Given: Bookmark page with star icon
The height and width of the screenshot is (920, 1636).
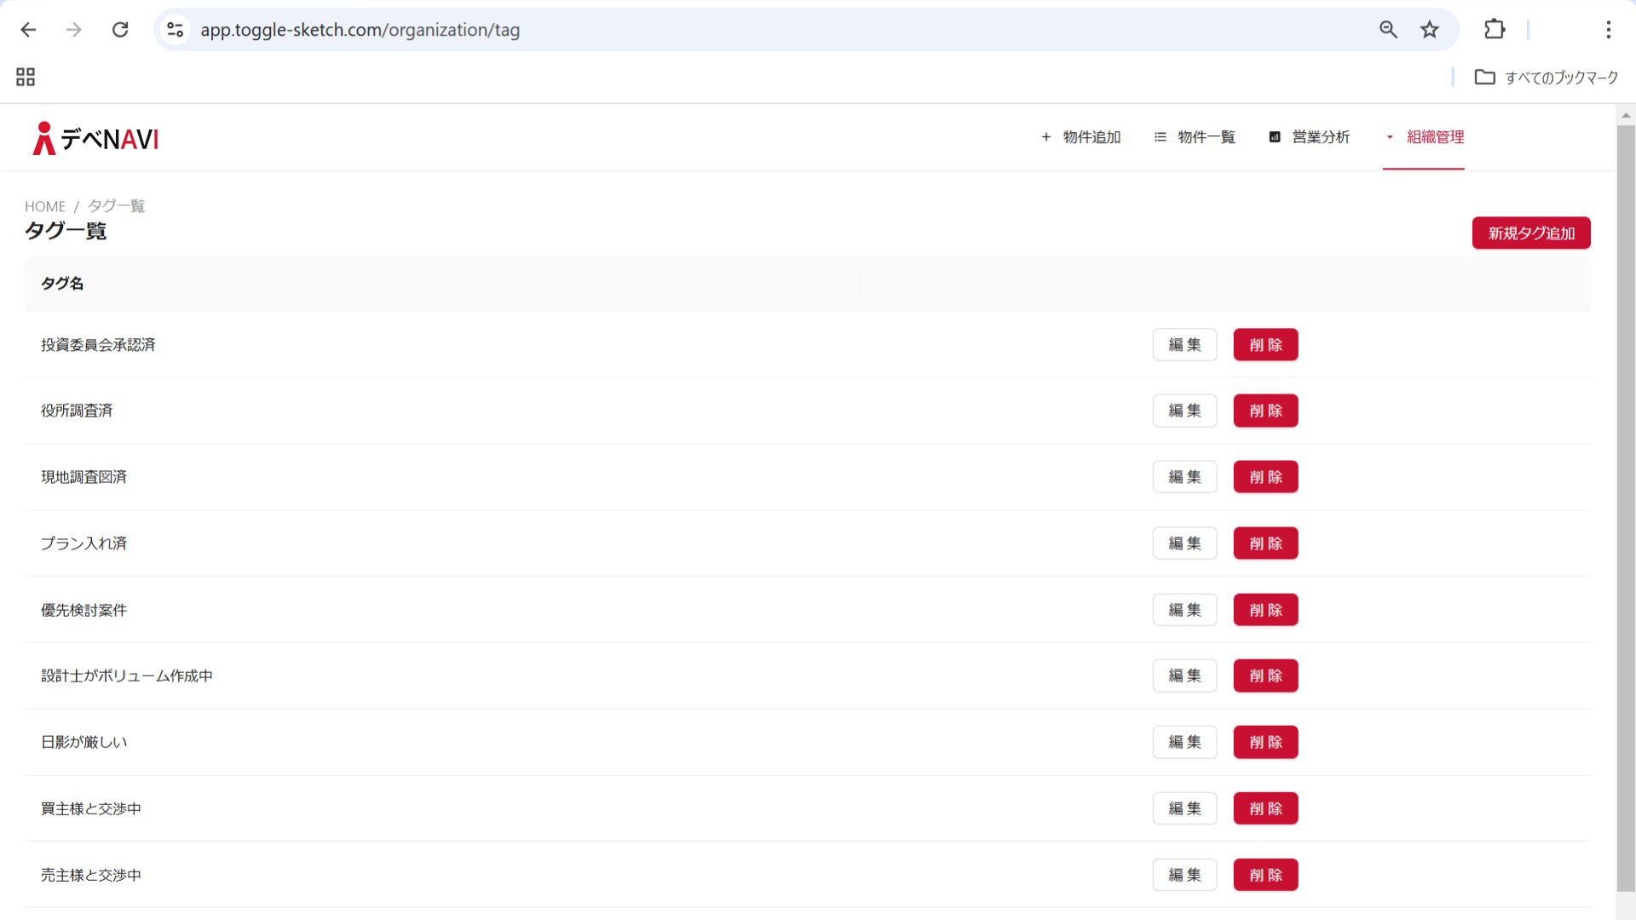Looking at the screenshot, I should pyautogui.click(x=1429, y=30).
